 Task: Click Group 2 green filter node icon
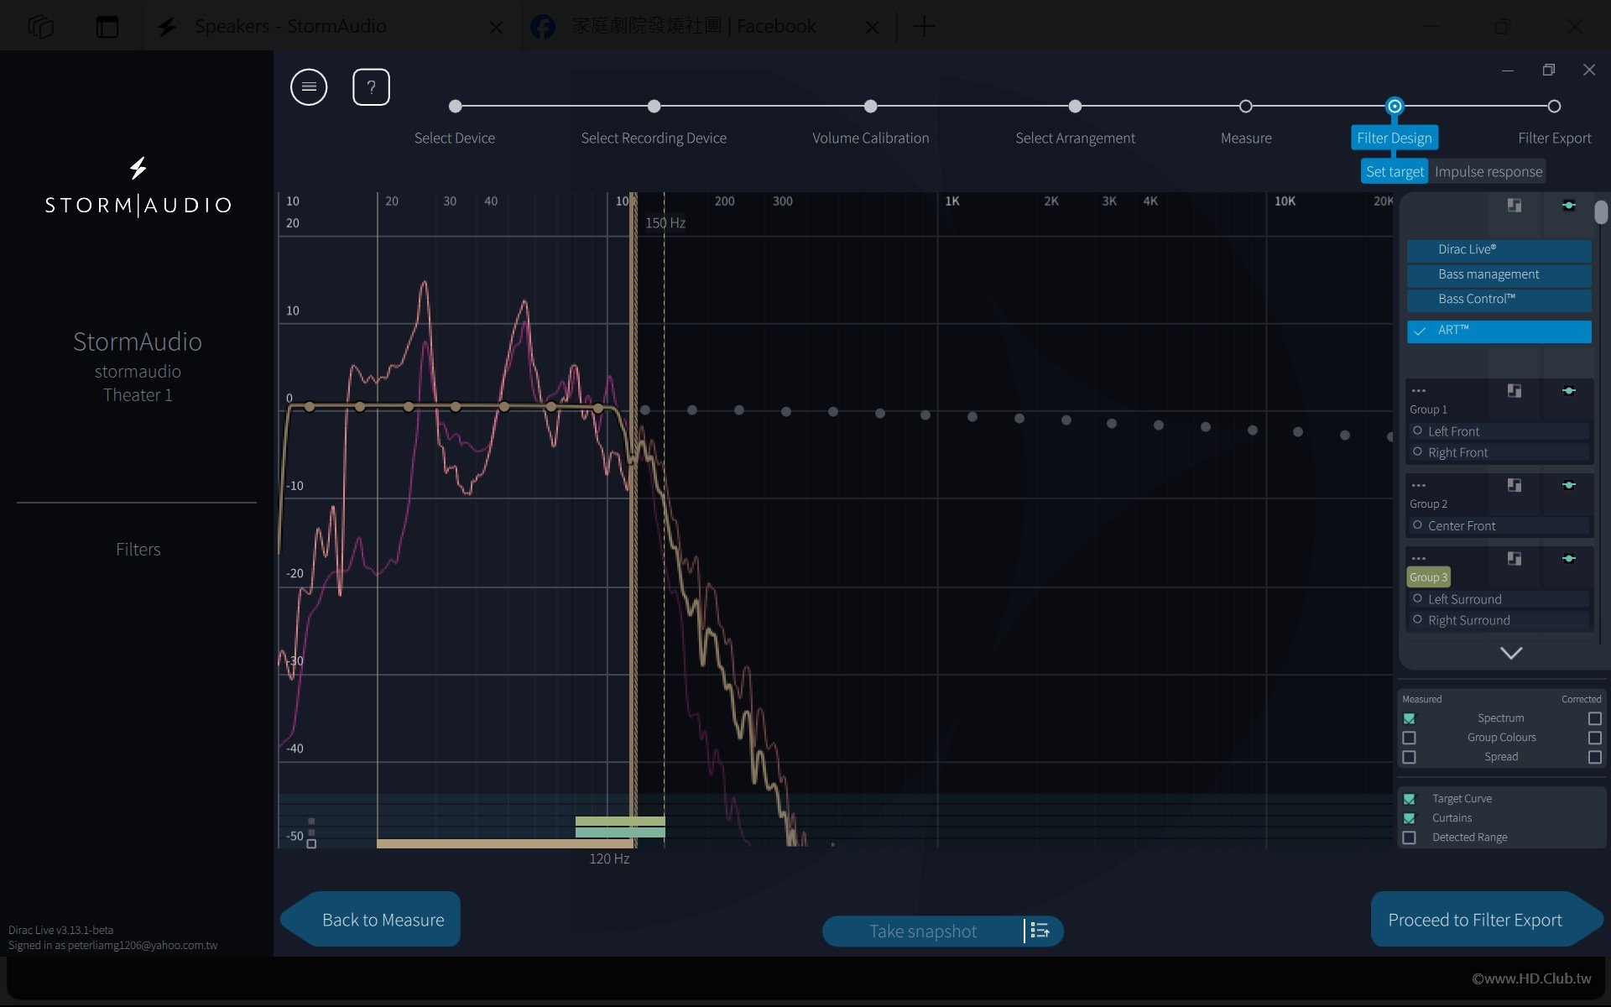click(x=1569, y=485)
